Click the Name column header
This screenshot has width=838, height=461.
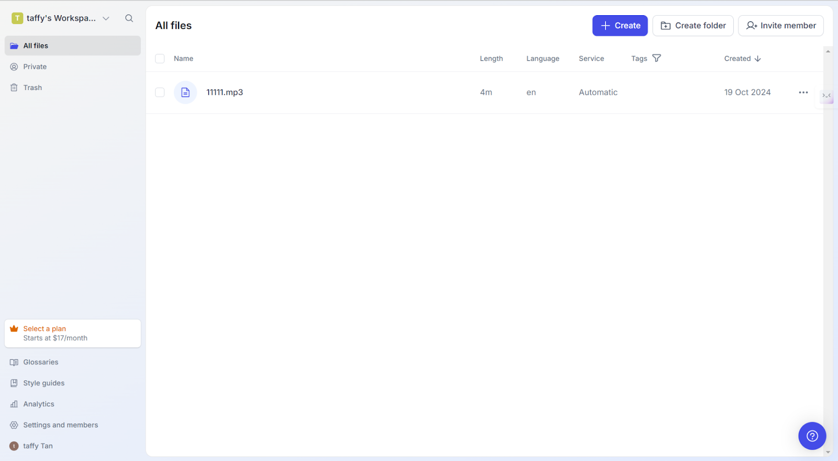pos(183,59)
